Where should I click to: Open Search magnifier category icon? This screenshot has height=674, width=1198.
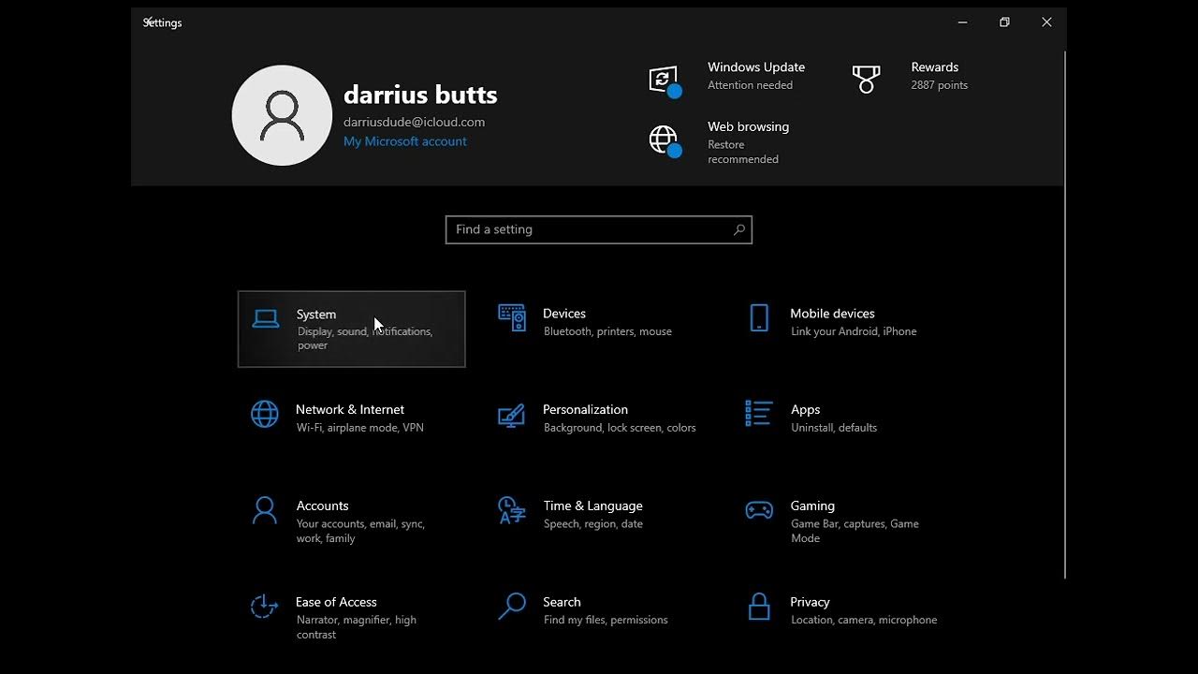(512, 607)
